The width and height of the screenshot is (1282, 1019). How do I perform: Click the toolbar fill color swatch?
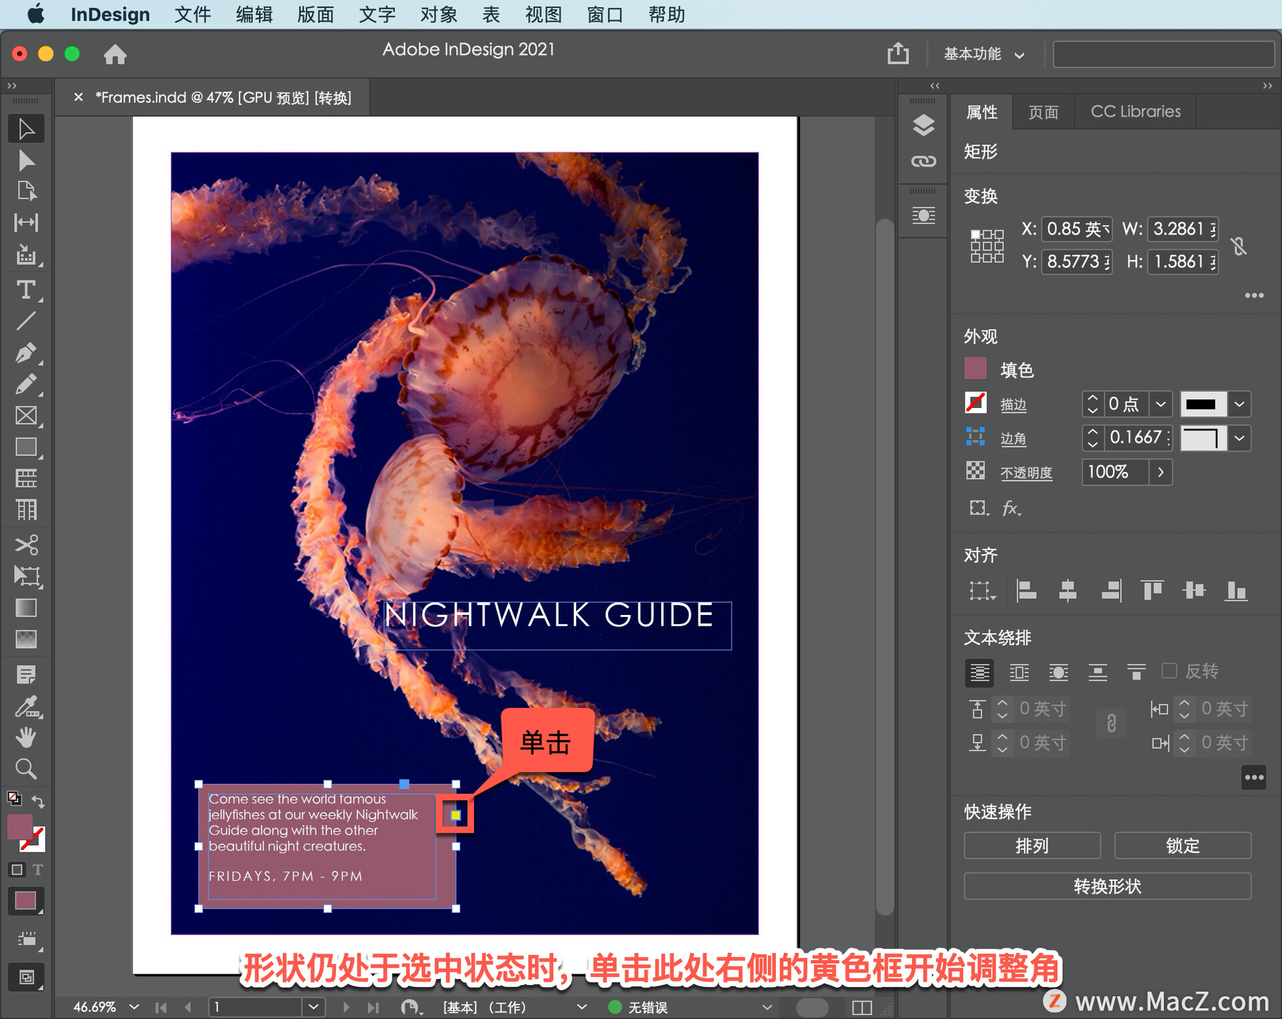(19, 826)
